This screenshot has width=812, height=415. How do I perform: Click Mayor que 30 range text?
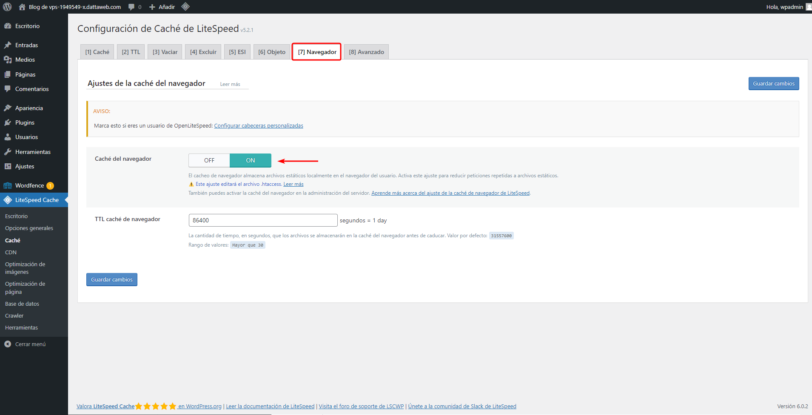tap(248, 245)
